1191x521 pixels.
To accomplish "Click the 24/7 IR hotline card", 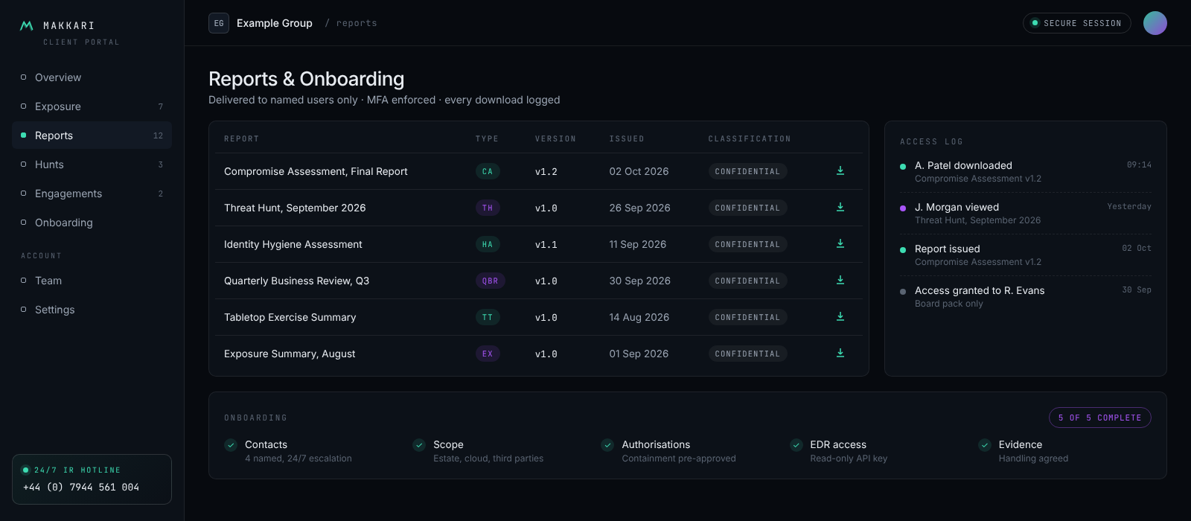I will click(x=92, y=479).
